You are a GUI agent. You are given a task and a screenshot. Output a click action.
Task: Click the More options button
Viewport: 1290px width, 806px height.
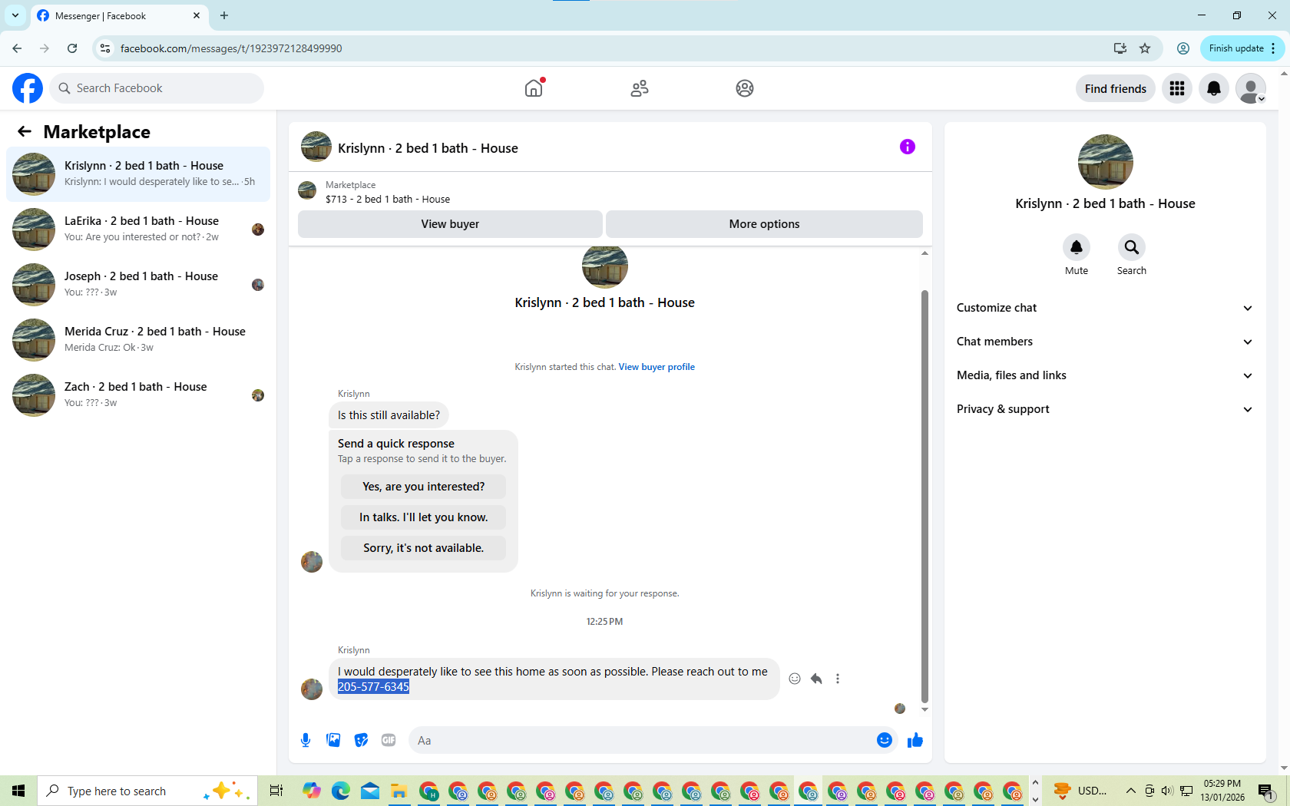[x=764, y=224]
